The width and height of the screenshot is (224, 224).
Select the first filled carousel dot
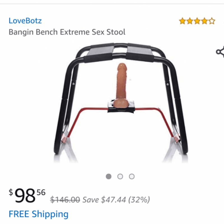click(109, 176)
